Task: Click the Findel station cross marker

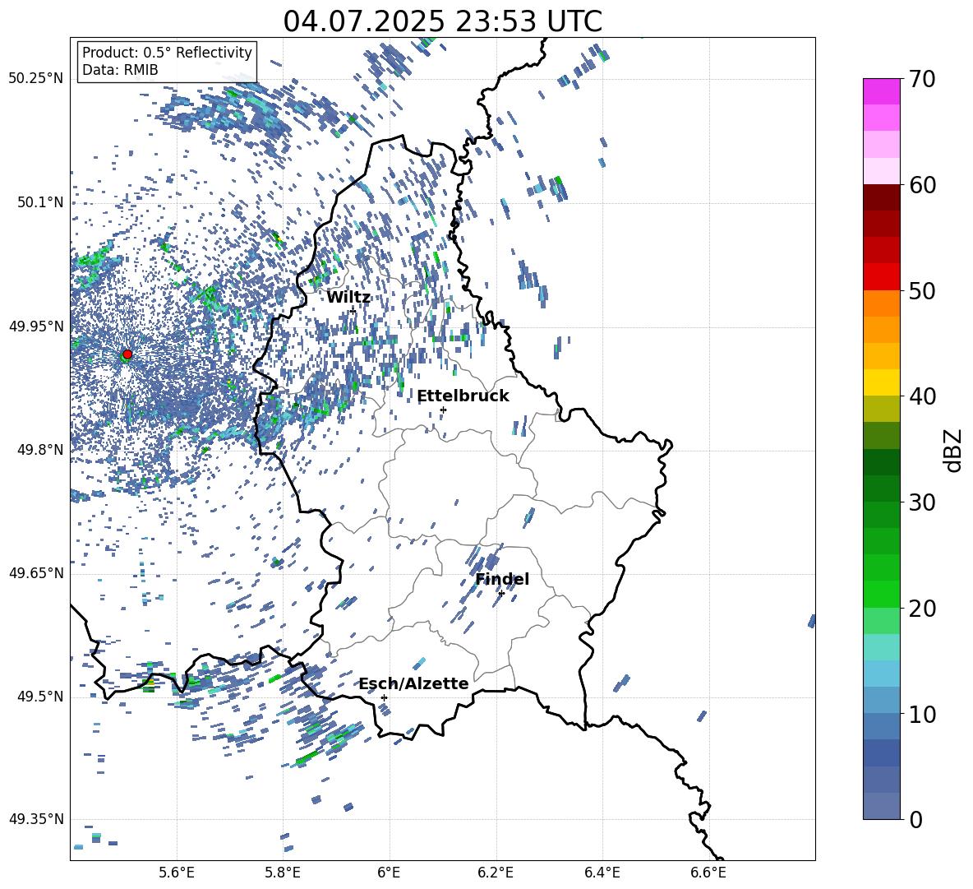Action: click(501, 594)
